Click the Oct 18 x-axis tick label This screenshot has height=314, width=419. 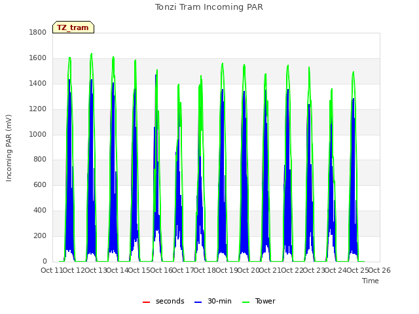(204, 270)
